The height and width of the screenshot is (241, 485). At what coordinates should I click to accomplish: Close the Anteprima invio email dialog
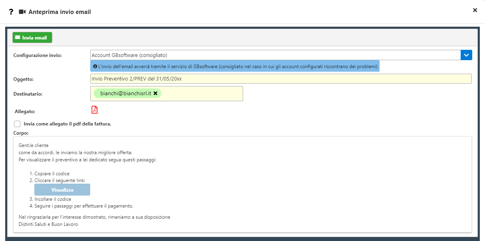coord(475,10)
